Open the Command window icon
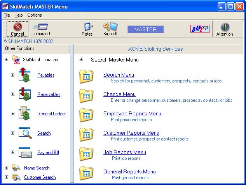The height and width of the screenshot is (185, 246). tap(40, 26)
